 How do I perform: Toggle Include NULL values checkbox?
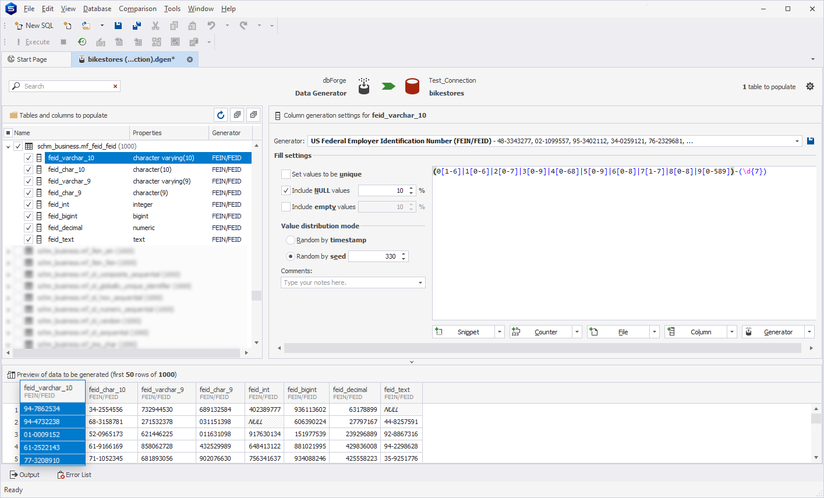(286, 190)
